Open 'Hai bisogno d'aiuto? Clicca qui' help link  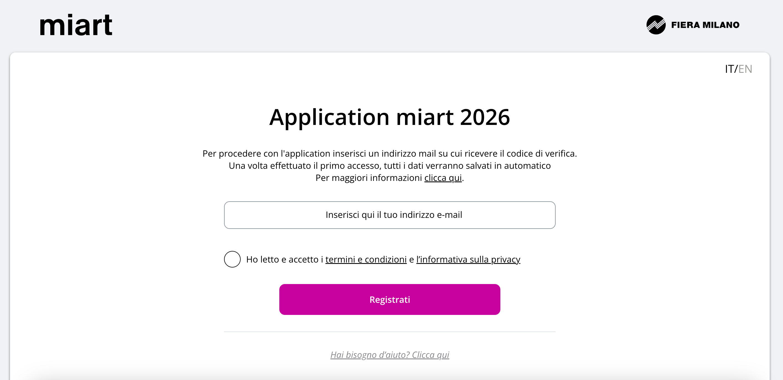click(390, 355)
